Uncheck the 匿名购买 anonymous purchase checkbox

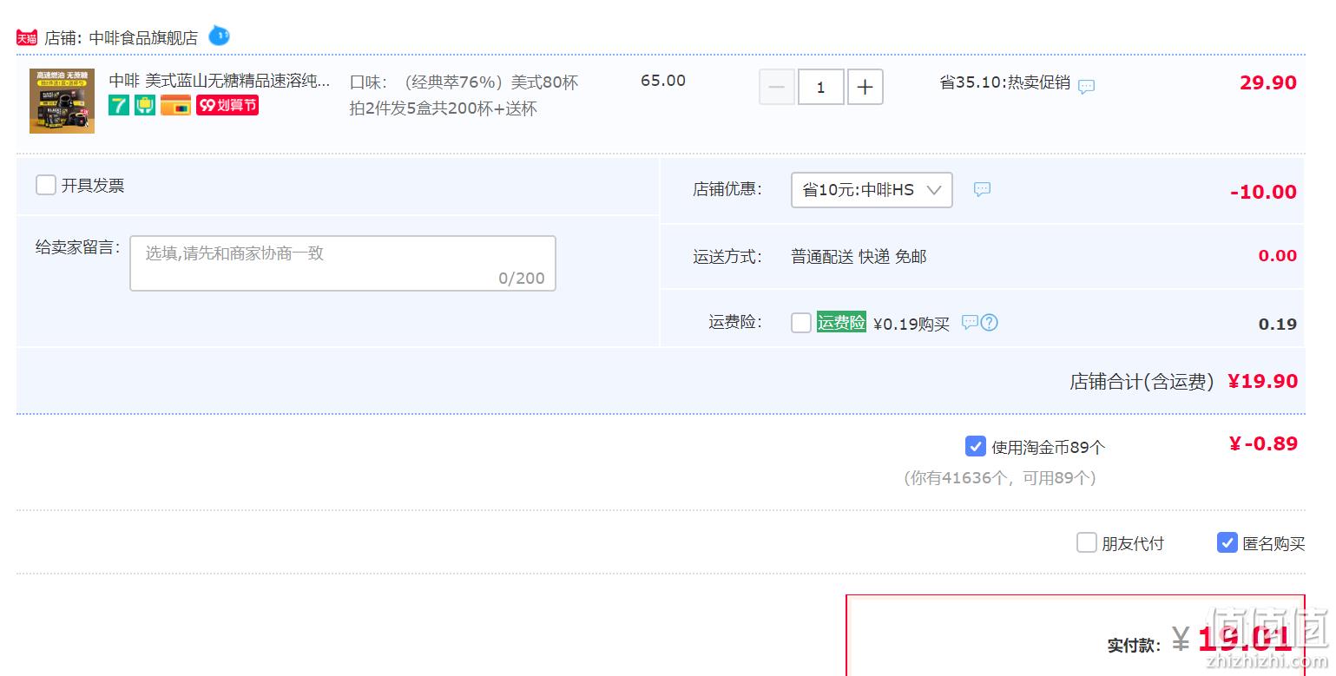1227,542
